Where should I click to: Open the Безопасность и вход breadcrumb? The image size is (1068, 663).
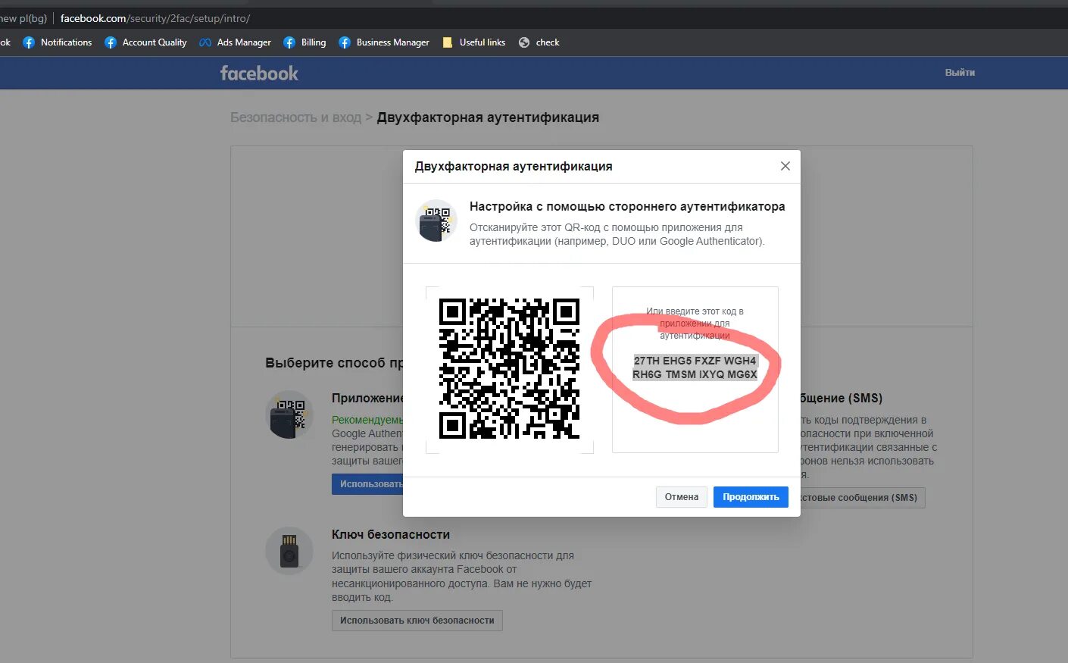295,117
